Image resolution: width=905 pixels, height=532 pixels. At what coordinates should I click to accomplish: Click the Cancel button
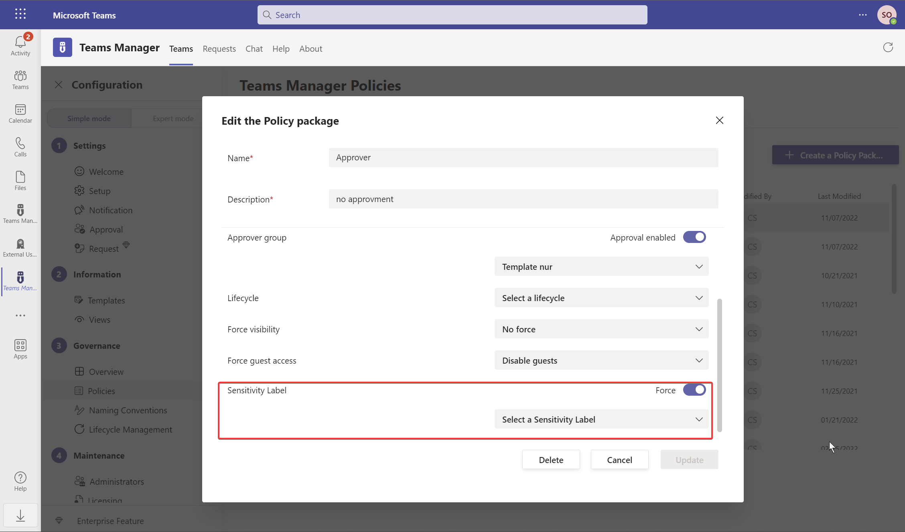[619, 460]
